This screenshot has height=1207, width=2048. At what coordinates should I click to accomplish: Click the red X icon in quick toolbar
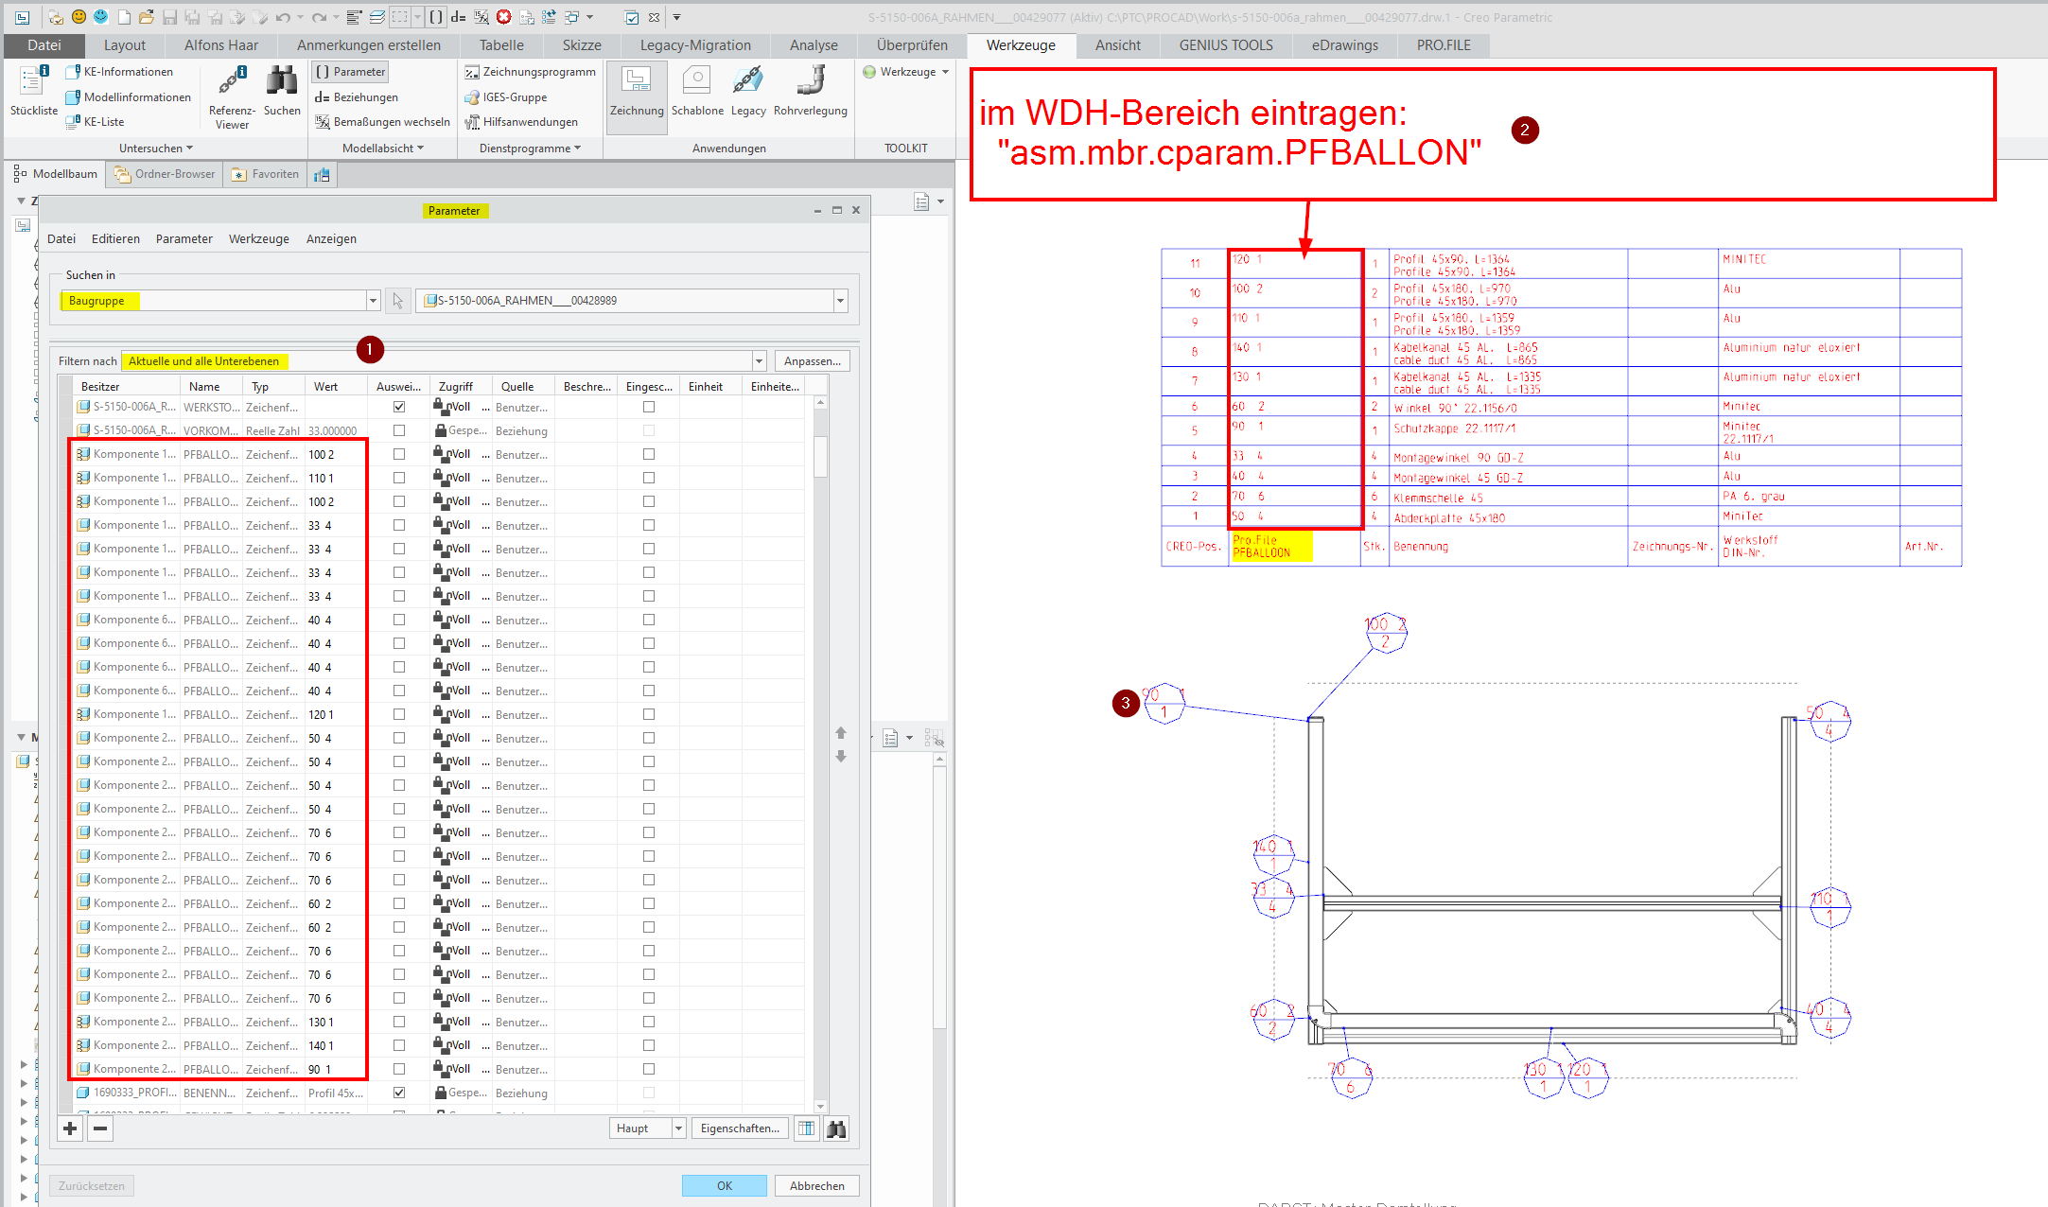click(504, 17)
